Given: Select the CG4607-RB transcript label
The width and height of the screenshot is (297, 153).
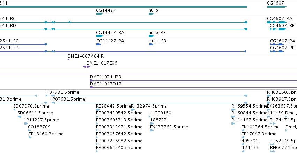Looking at the screenshot, I should click(282, 26).
